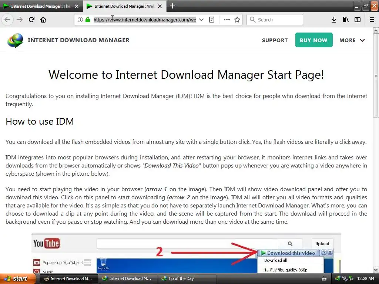Click Download this video panel in image
This screenshot has height=284, width=379.
coord(289,253)
